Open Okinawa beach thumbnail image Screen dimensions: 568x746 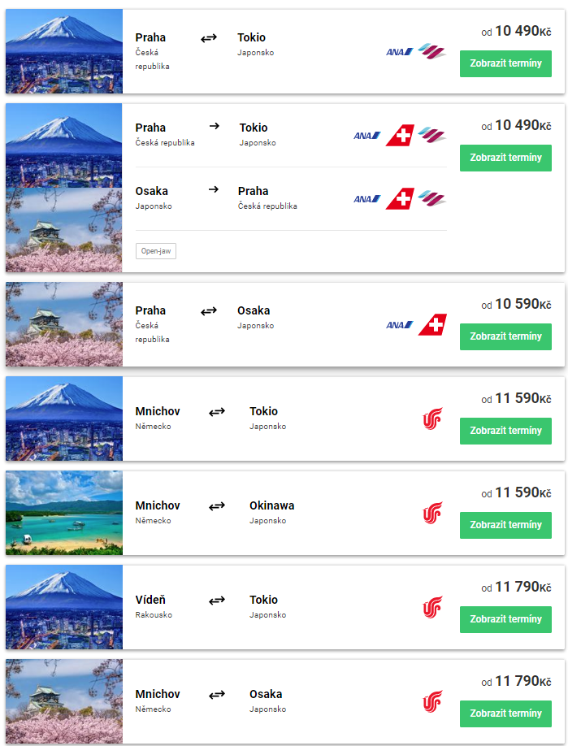click(64, 513)
